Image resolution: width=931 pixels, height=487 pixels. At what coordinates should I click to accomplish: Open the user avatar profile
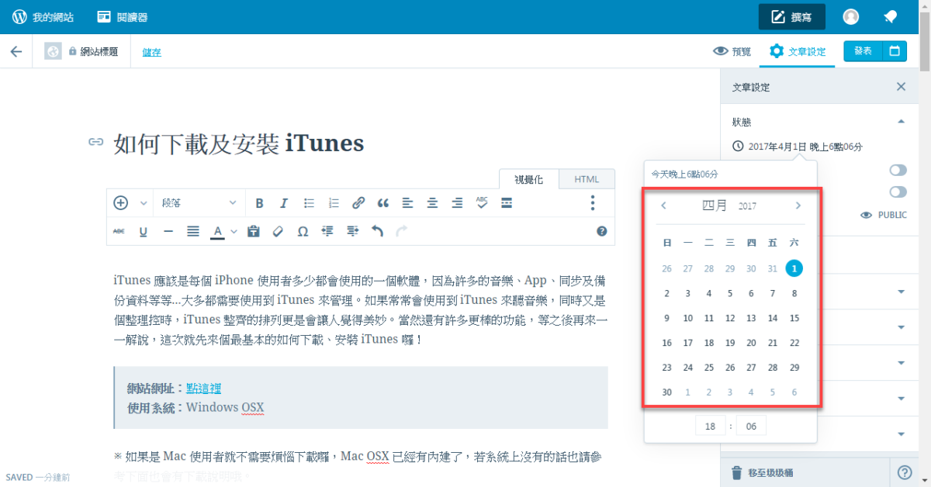(x=851, y=17)
